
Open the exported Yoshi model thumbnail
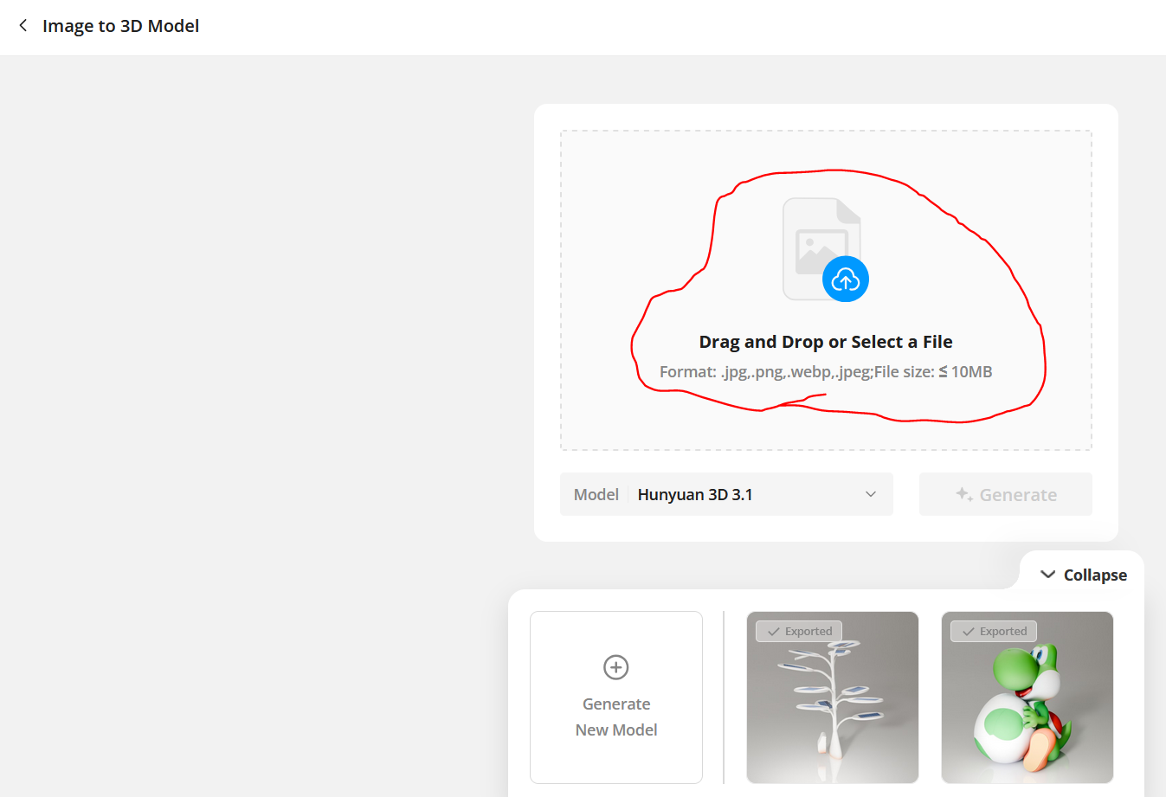tap(1027, 697)
